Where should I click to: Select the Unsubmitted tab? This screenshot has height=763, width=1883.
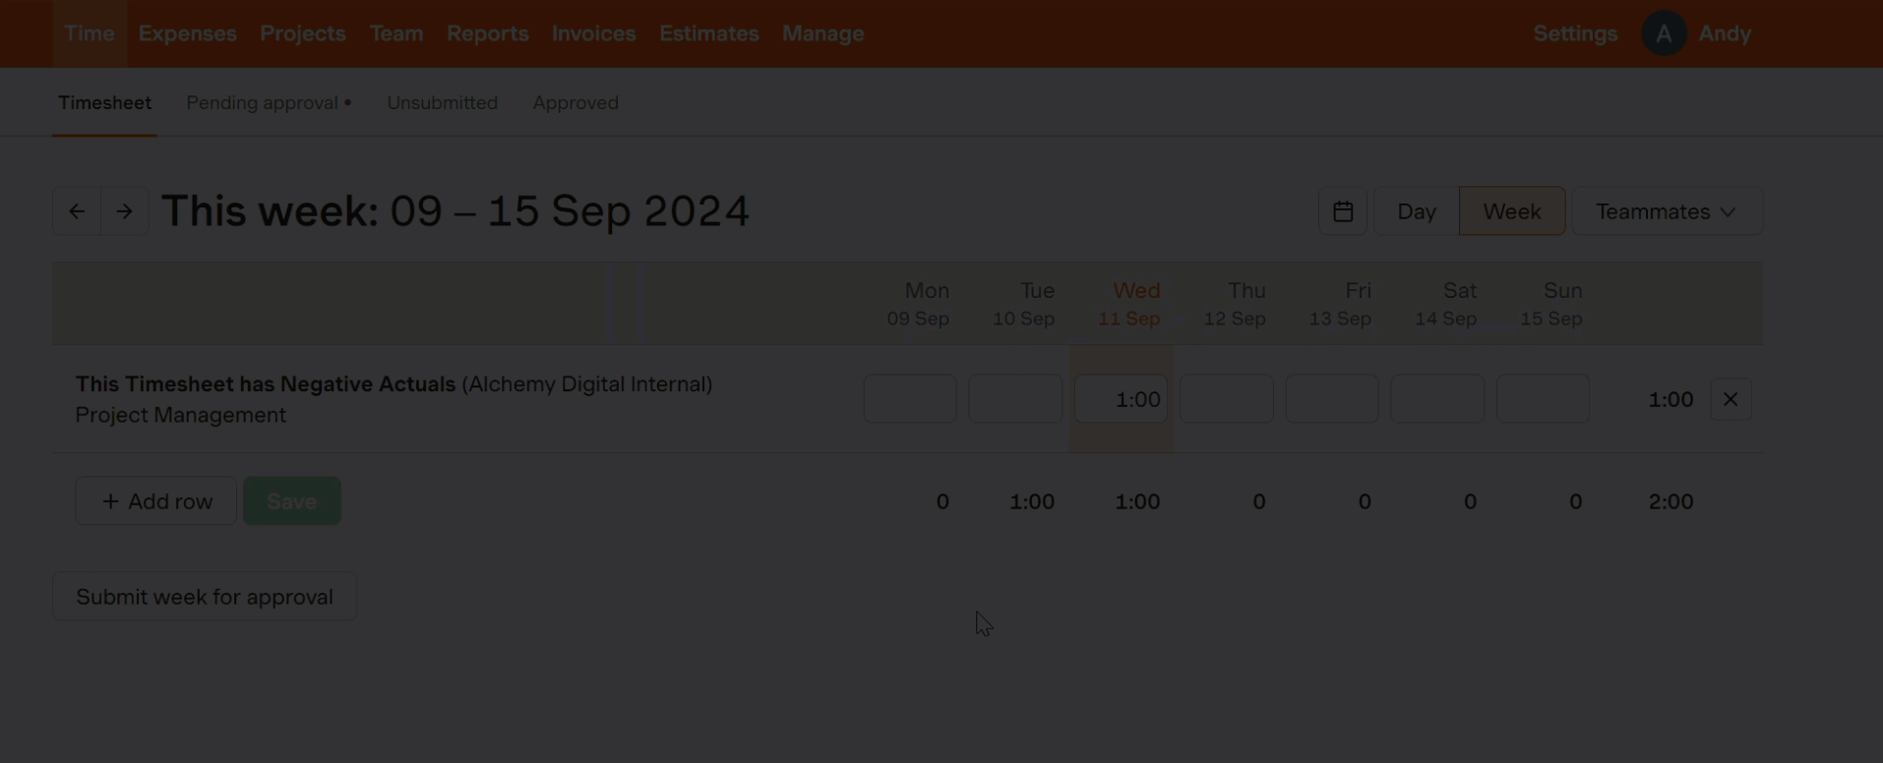point(443,102)
